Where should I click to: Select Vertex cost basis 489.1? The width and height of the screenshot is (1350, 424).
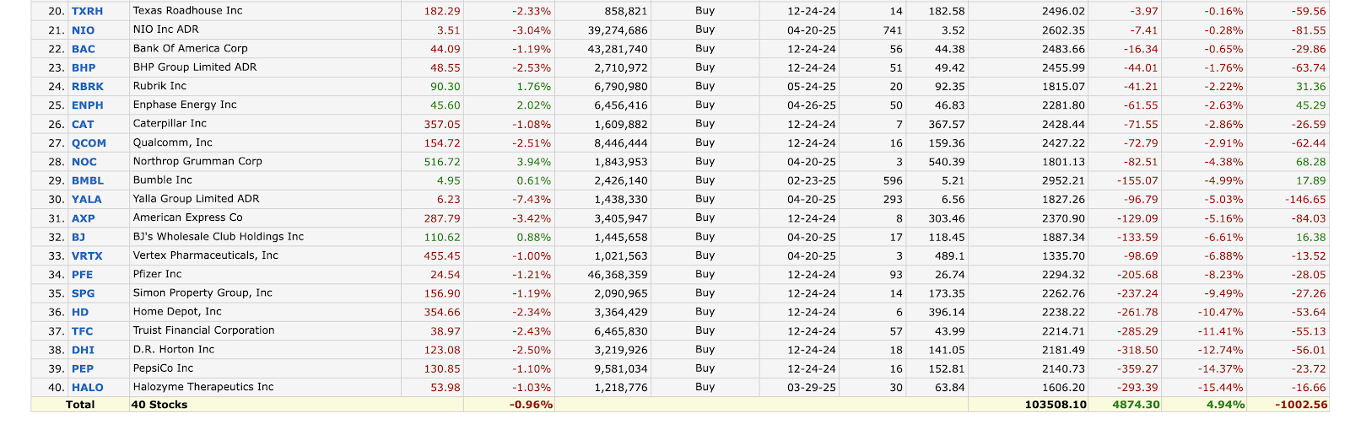950,256
